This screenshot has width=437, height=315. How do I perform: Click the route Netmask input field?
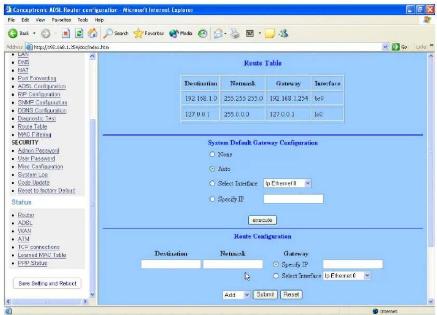(233, 264)
